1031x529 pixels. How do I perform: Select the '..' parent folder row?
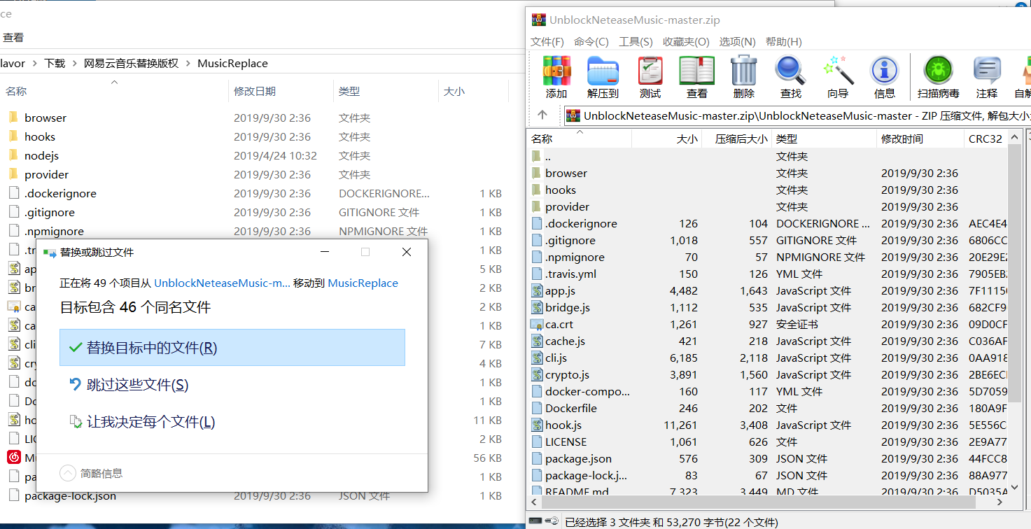[x=769, y=156]
